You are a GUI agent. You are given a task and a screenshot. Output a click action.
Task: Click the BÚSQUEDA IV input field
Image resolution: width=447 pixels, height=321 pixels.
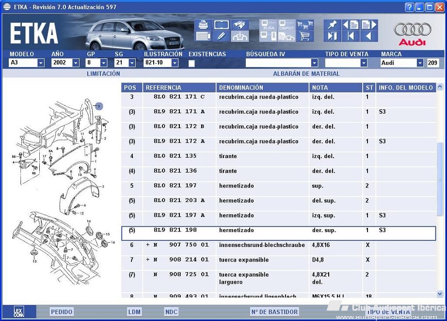(278, 63)
